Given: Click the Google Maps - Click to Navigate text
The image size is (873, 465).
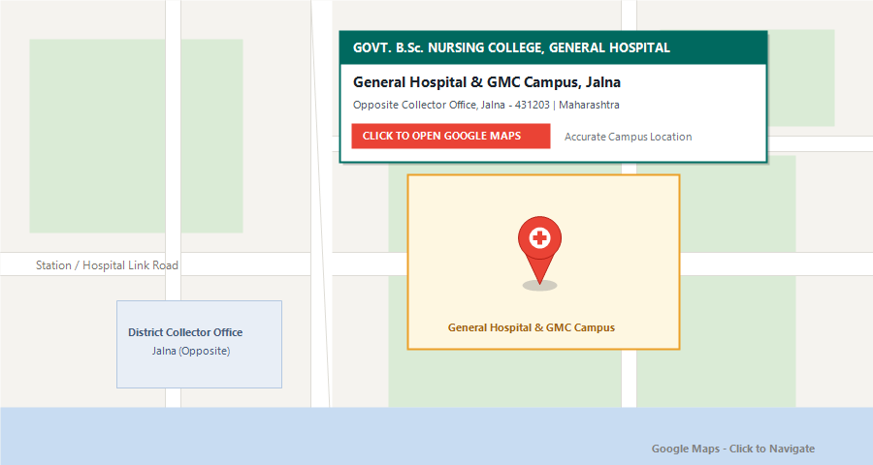Looking at the screenshot, I should point(733,449).
